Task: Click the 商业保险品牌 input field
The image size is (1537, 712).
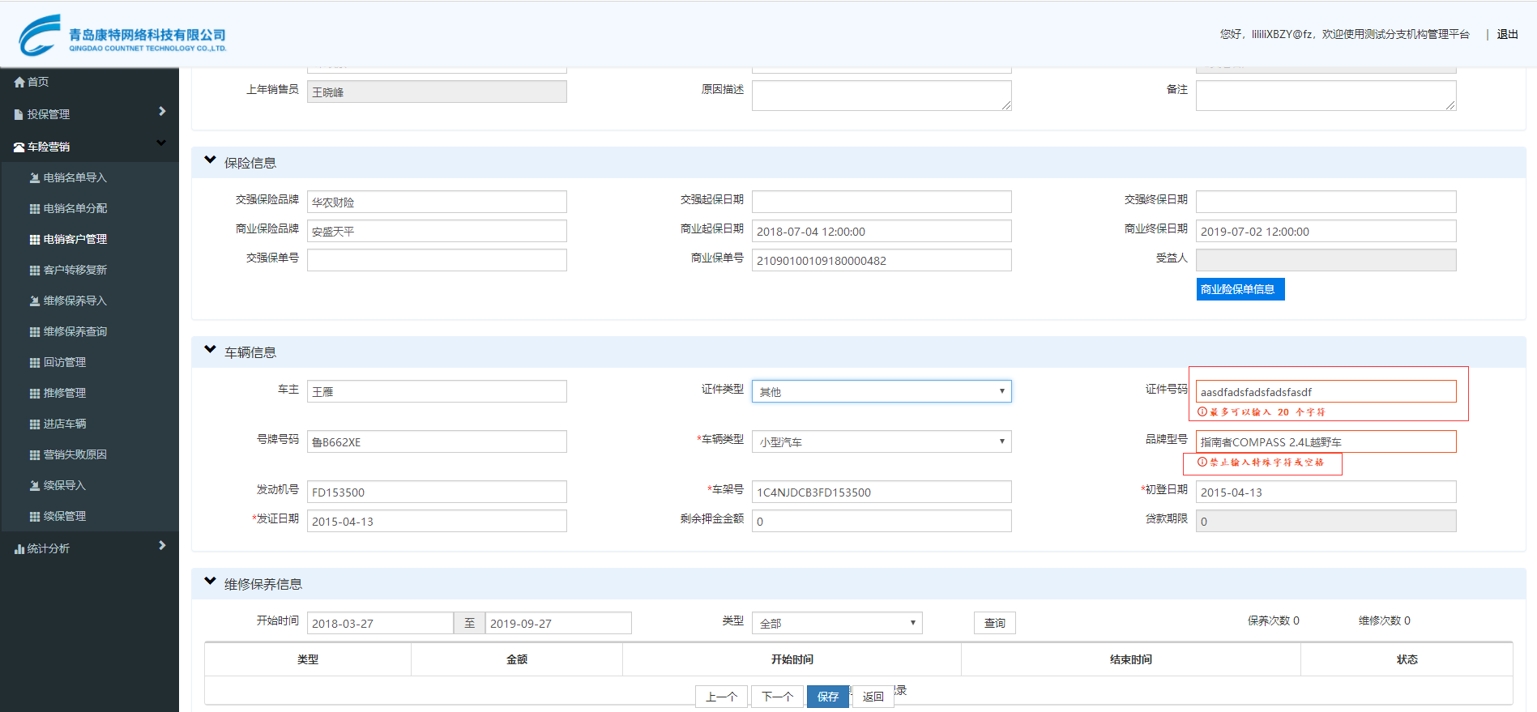Action: tap(437, 231)
